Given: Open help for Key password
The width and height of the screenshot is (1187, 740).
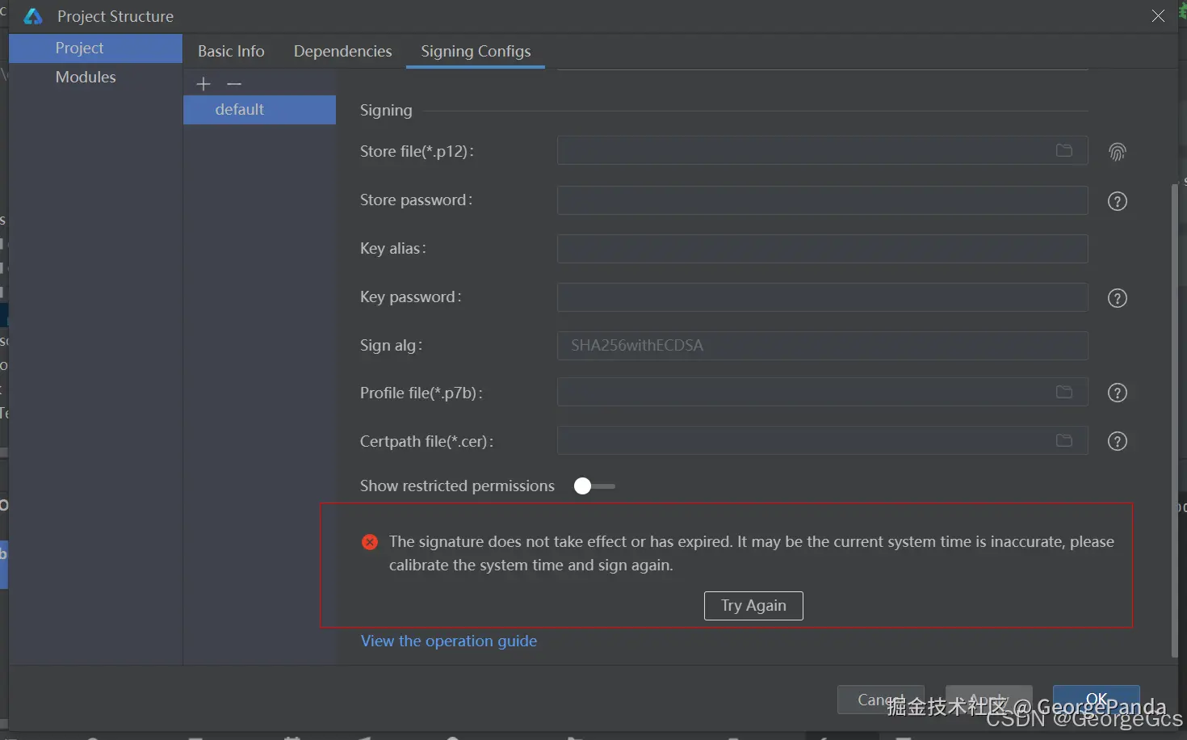Looking at the screenshot, I should click(1118, 298).
